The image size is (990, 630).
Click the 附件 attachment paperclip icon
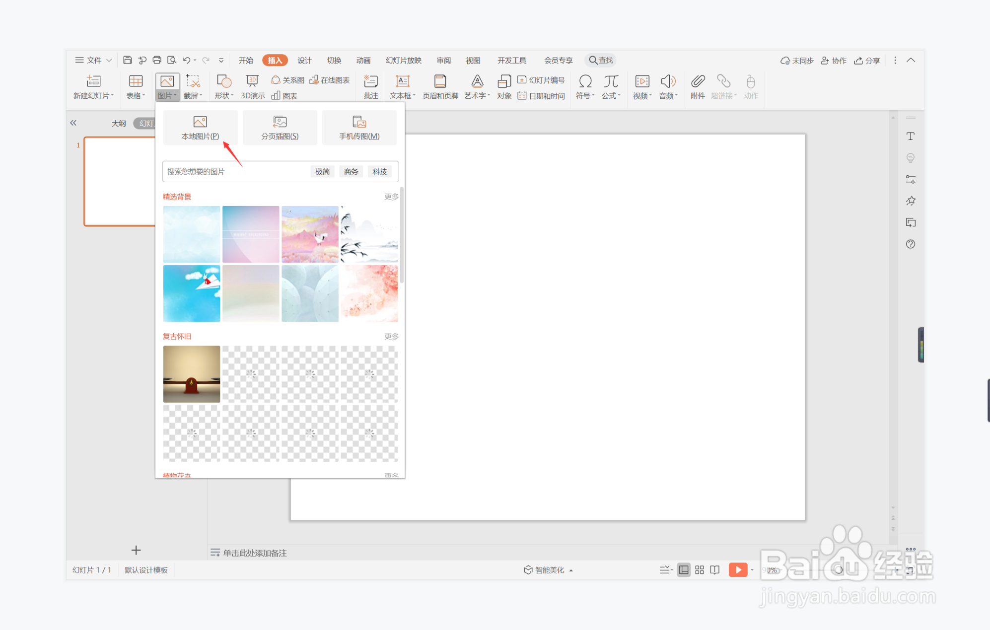(698, 82)
